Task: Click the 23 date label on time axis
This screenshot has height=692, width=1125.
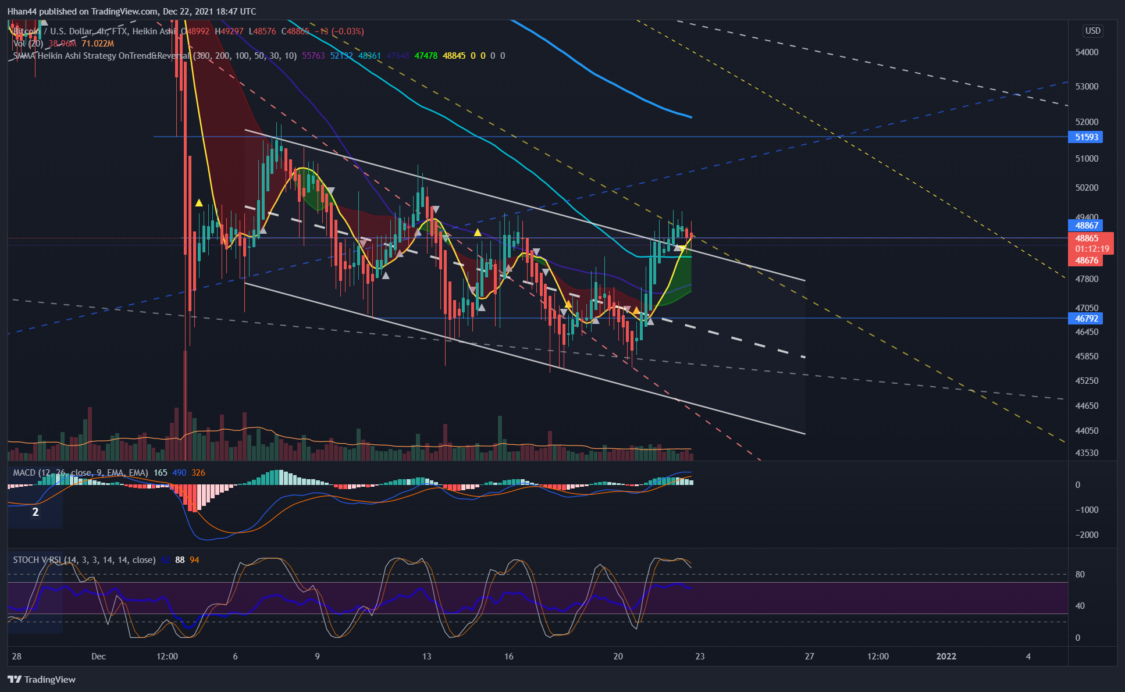Action: [x=700, y=657]
